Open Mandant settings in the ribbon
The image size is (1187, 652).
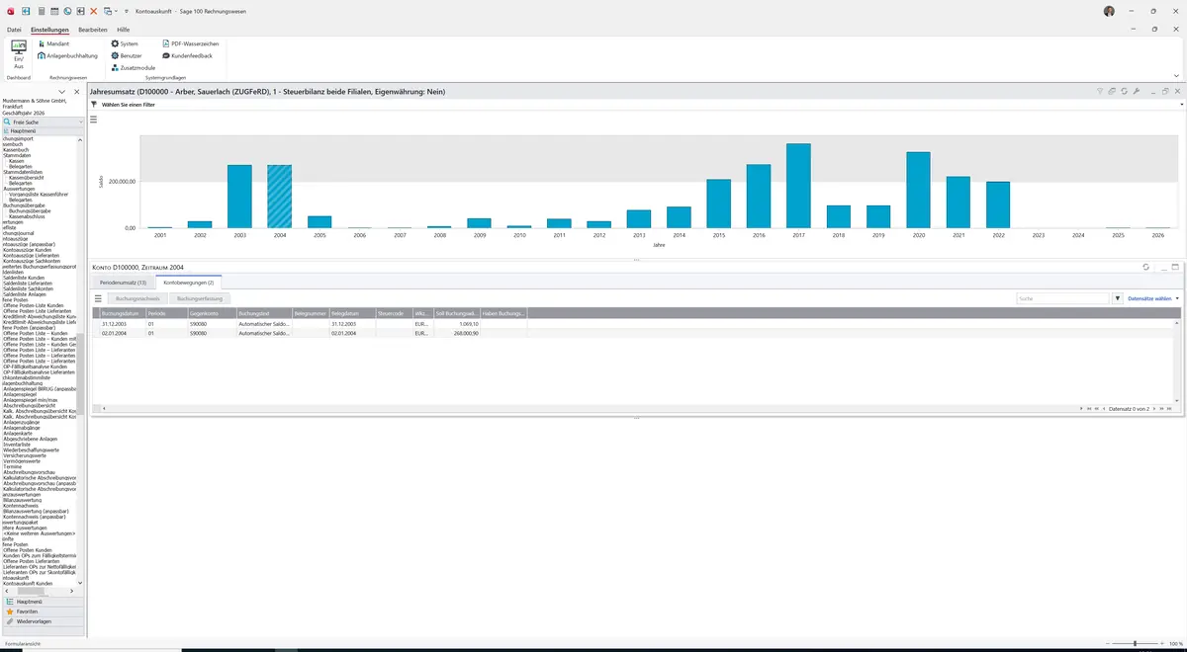click(54, 44)
